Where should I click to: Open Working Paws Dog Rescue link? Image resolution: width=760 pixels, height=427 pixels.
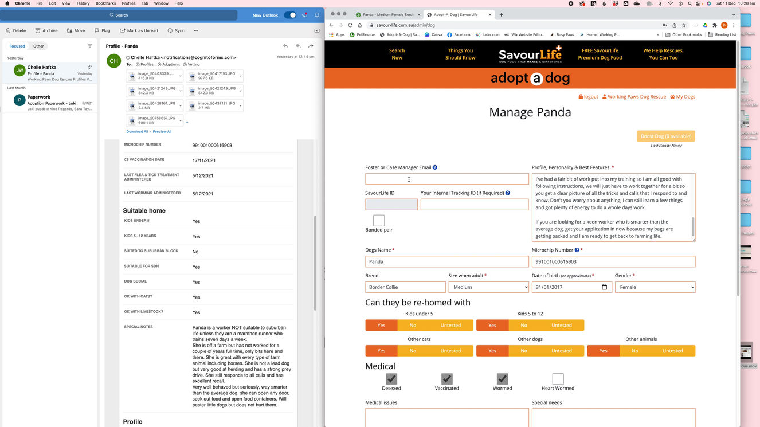click(634, 96)
